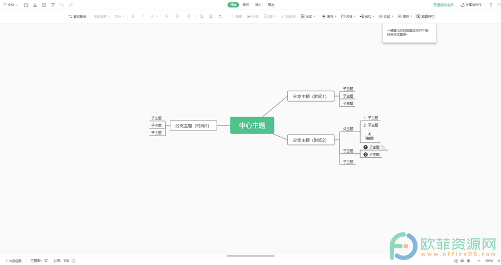Switch to the 插入 tab
501x265 pixels.
258,5
